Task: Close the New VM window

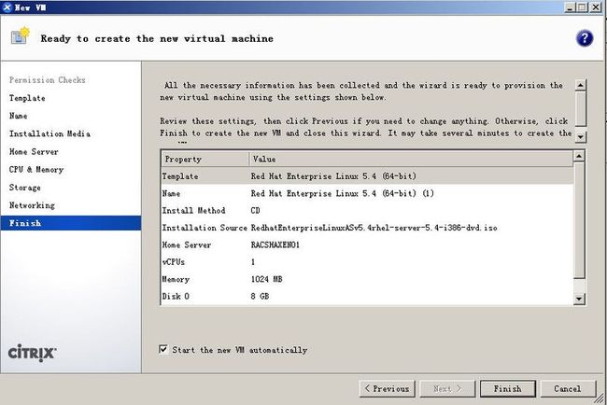Action: click(x=596, y=7)
